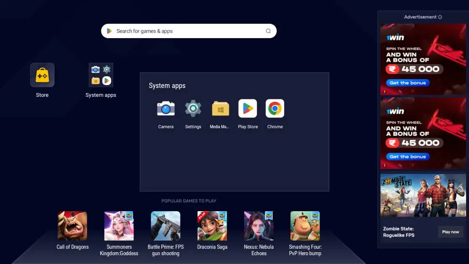
Task: Open Smashing Four: PvP Hero bump
Action: (305, 226)
